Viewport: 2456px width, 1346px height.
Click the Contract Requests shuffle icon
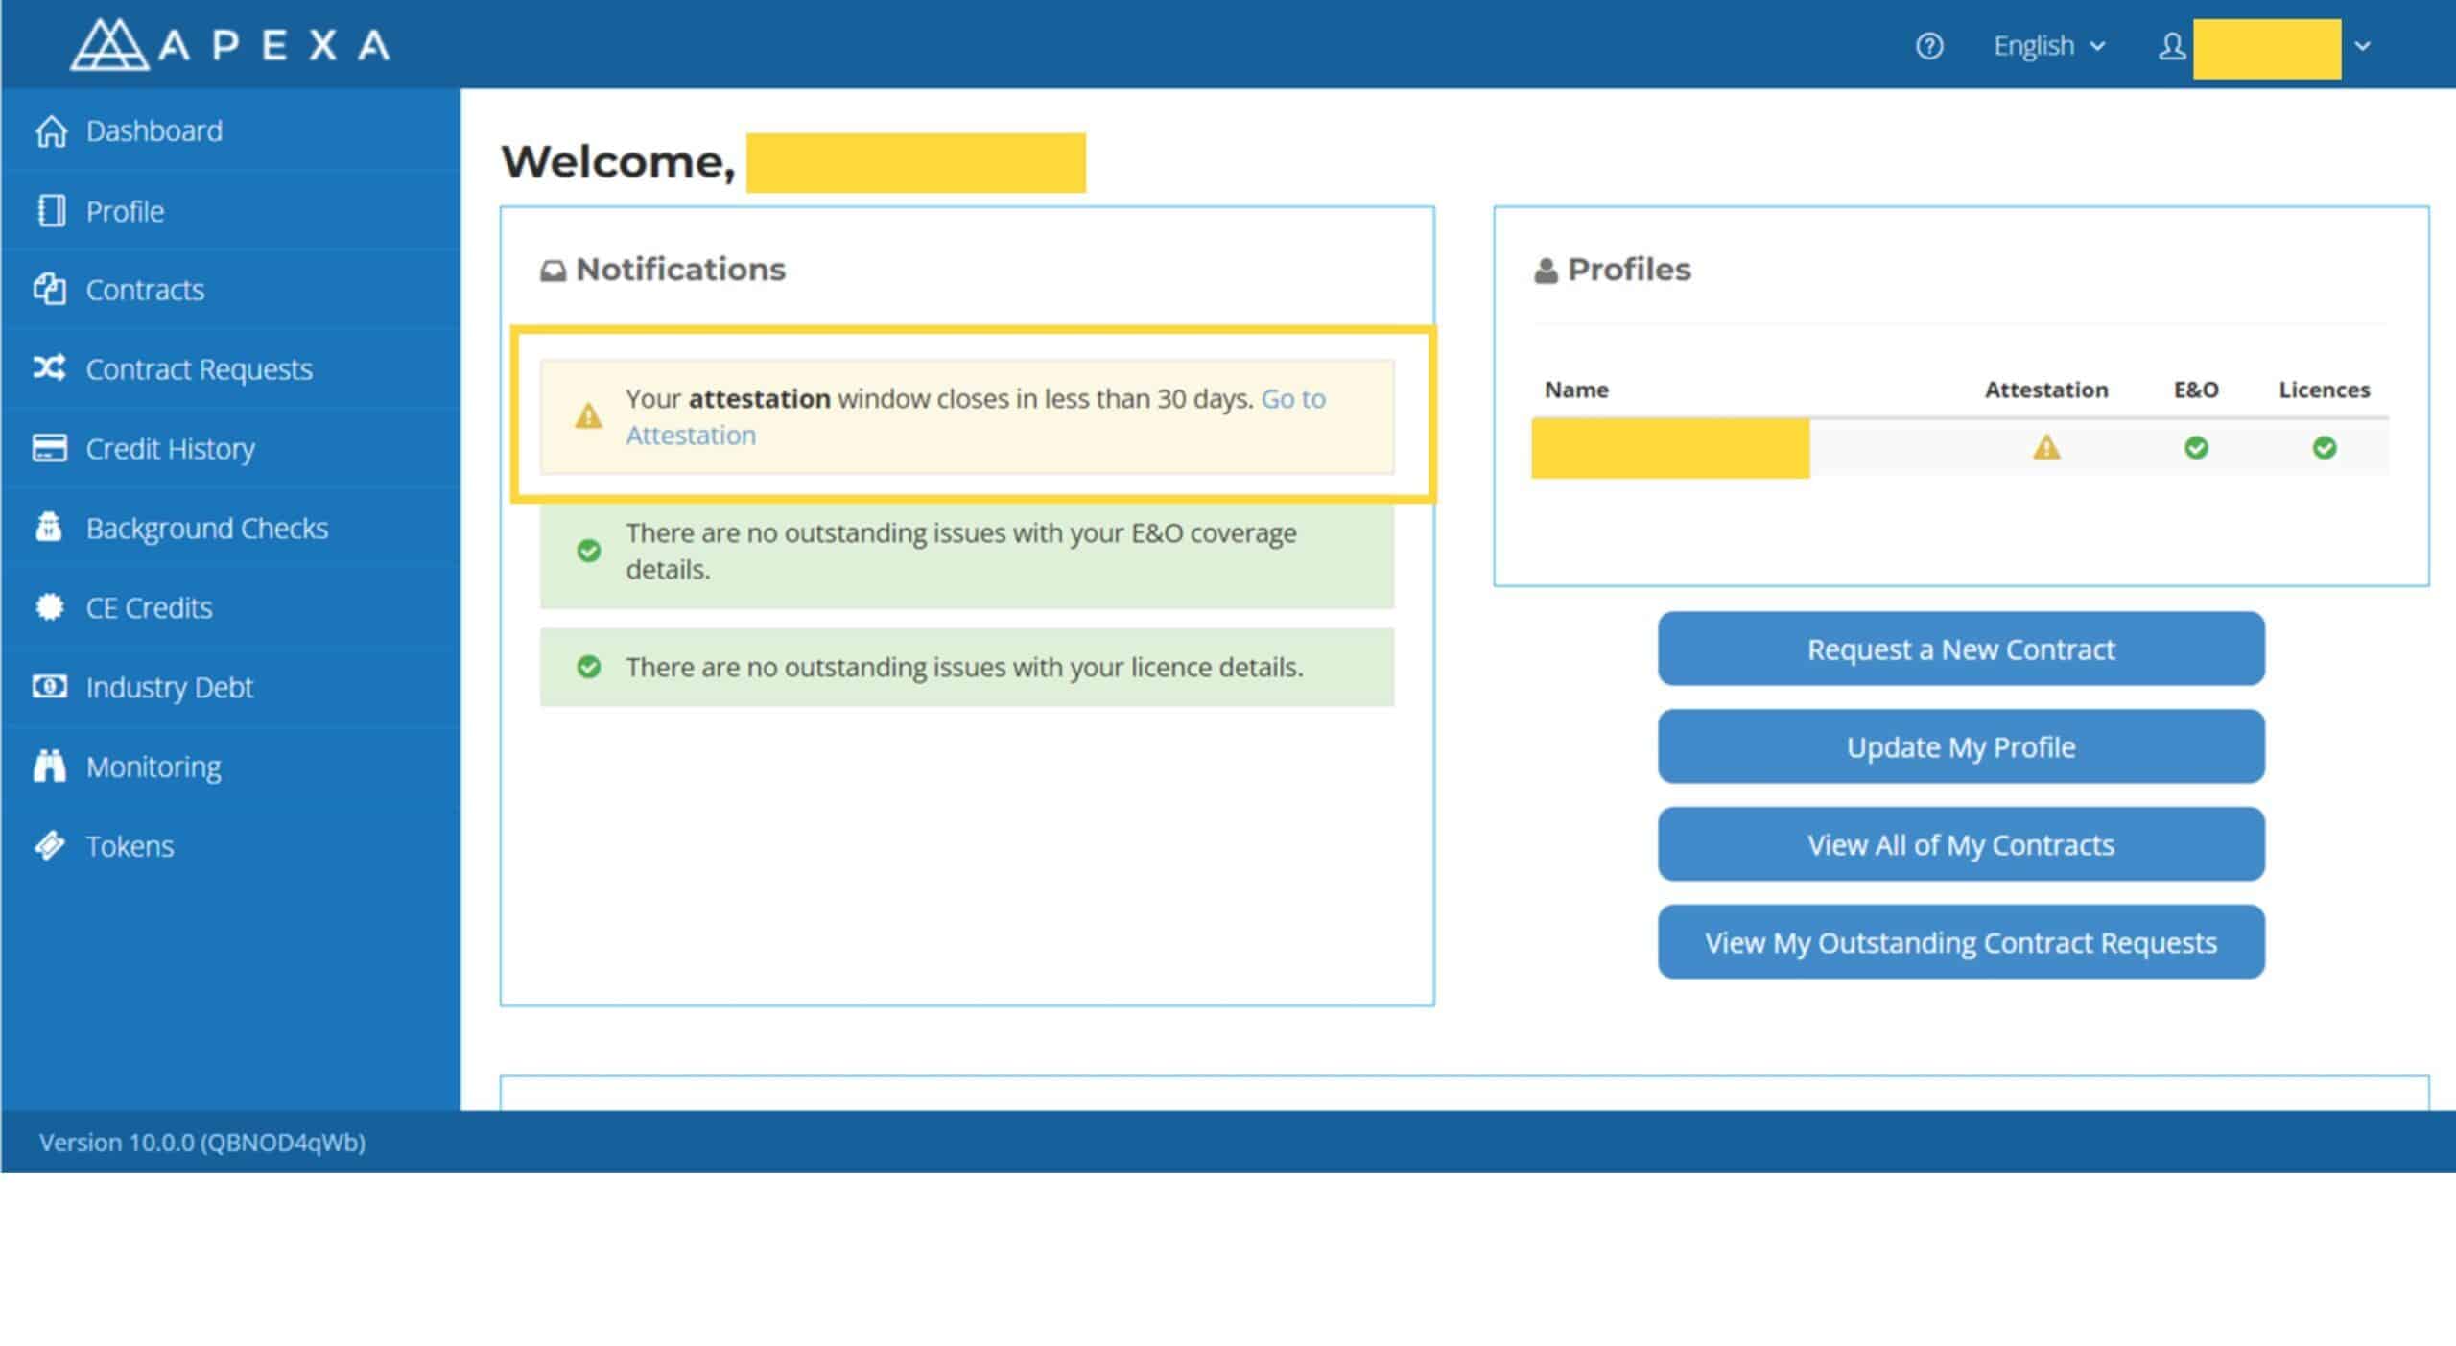(x=50, y=367)
